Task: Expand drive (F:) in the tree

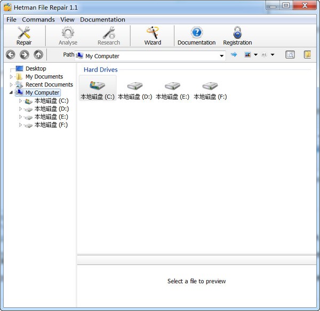Action: [20, 125]
